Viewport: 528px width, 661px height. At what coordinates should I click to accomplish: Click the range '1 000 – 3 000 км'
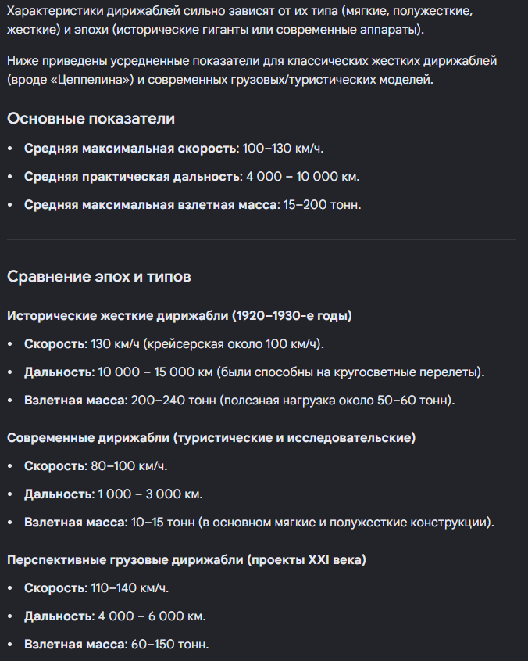[149, 494]
